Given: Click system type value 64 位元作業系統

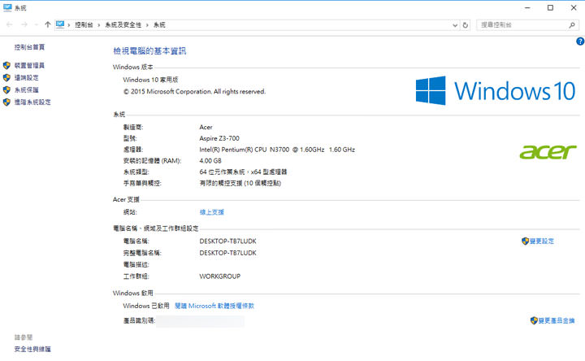Looking at the screenshot, I should click(243, 172).
